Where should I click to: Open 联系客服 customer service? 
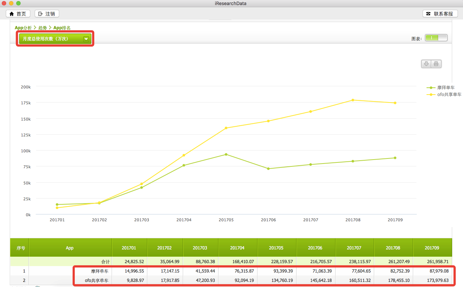[x=440, y=14]
